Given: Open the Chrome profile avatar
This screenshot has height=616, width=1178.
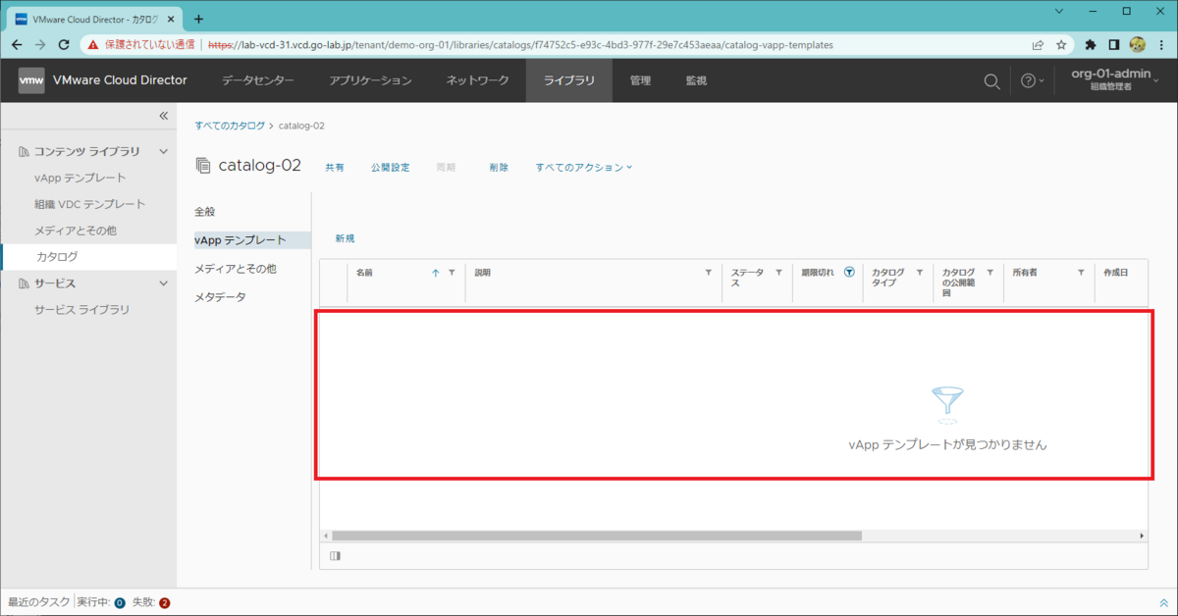Looking at the screenshot, I should (x=1138, y=44).
